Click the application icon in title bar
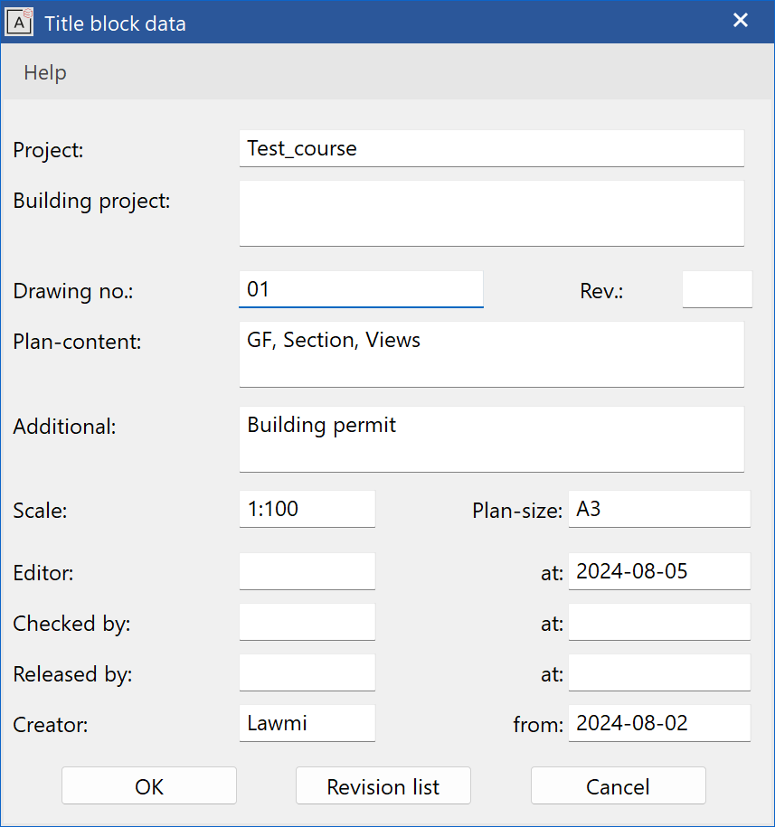The image size is (775, 827). (x=20, y=22)
